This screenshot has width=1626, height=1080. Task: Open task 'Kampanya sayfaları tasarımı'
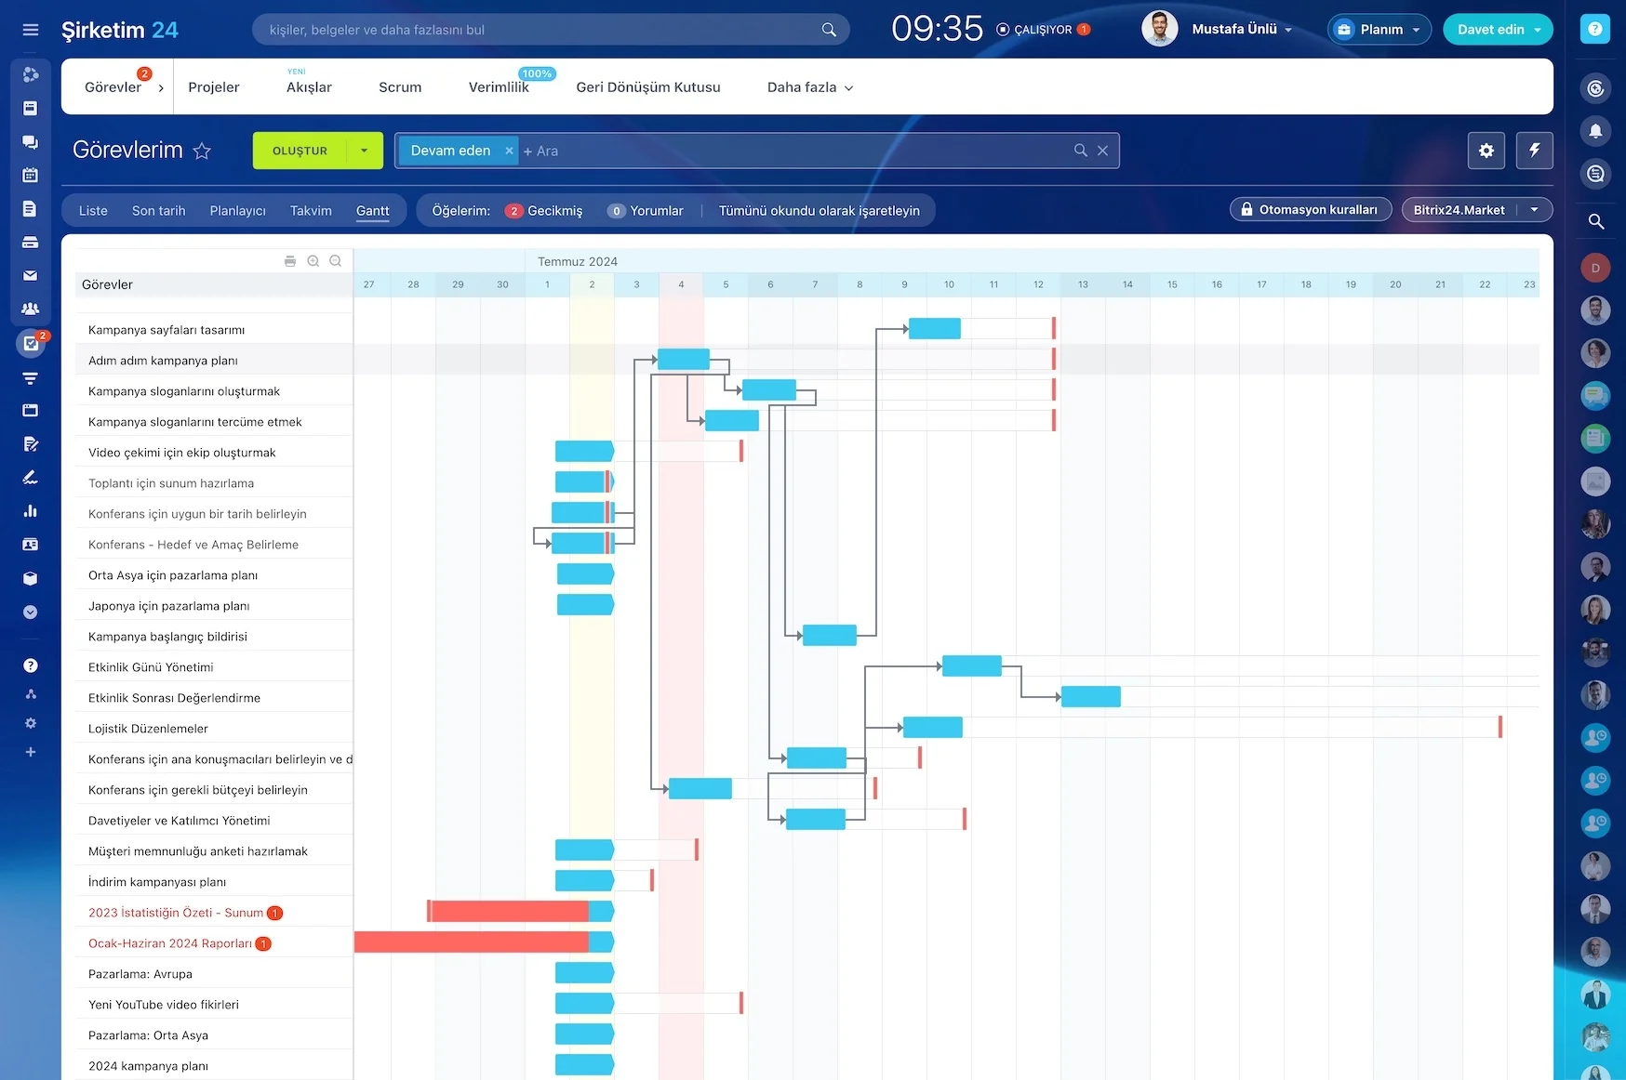click(167, 330)
